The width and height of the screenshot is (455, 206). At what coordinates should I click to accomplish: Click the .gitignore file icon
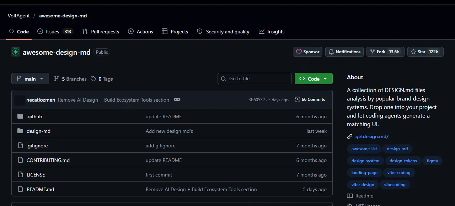click(x=20, y=146)
